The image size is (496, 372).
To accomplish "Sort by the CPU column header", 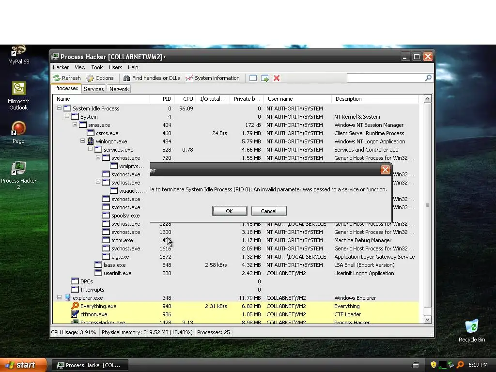I will [185, 99].
